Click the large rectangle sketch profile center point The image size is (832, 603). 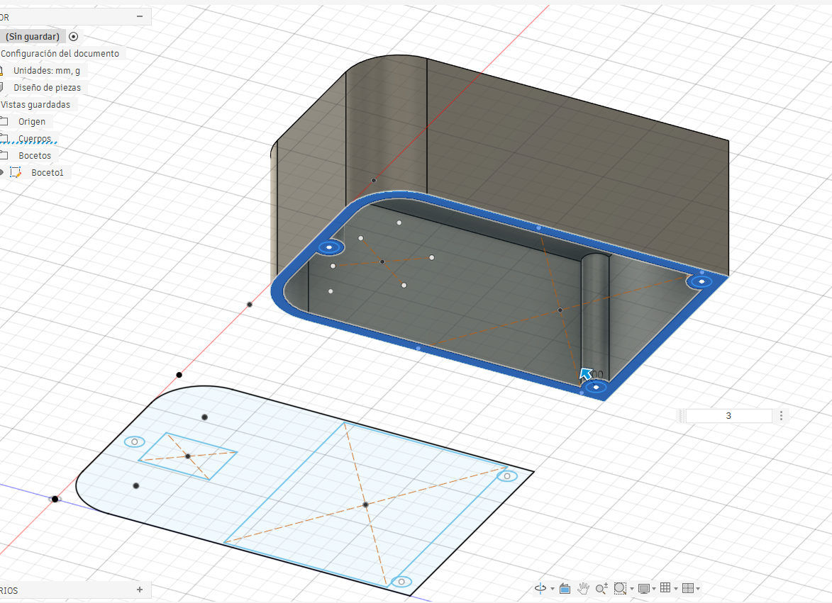[x=365, y=505]
